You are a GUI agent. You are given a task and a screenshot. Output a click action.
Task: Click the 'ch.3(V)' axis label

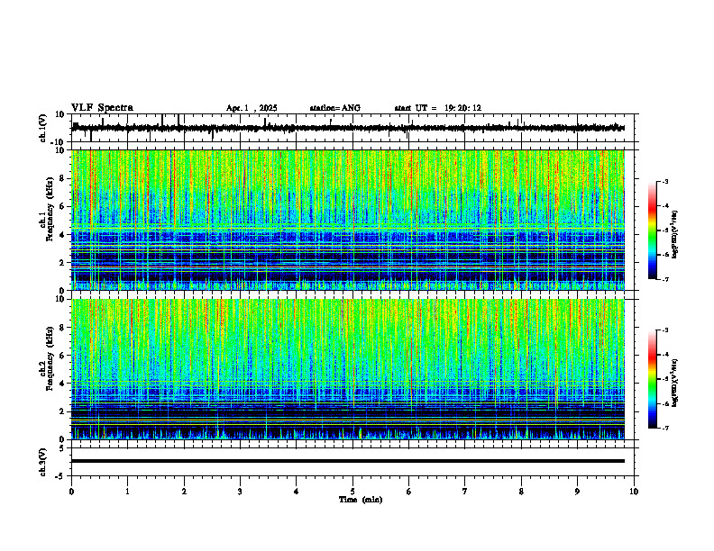[43, 462]
